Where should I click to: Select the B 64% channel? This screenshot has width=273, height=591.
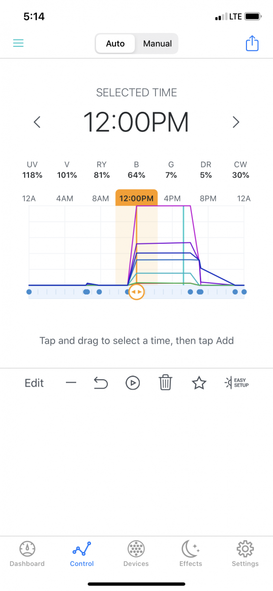pyautogui.click(x=136, y=170)
